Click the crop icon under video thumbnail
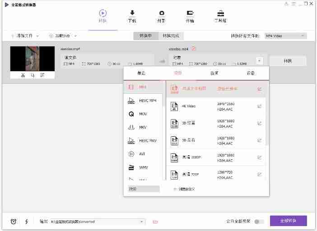The width and height of the screenshot is (317, 231). 33,75
